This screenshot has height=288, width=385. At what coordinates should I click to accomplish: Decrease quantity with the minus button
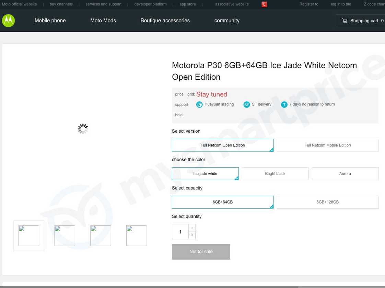(x=192, y=228)
